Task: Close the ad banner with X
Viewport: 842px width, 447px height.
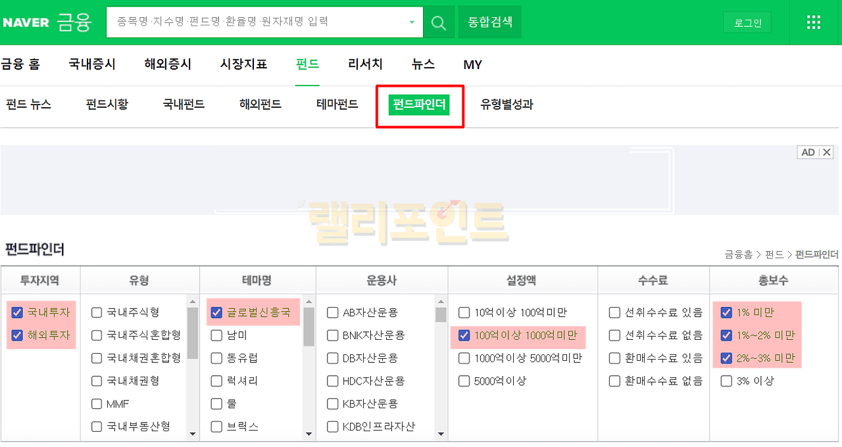Action: [x=827, y=153]
